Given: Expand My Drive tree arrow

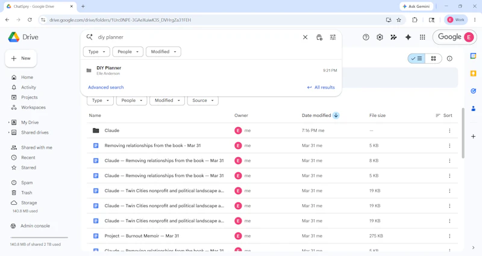Looking at the screenshot, I should coord(8,122).
